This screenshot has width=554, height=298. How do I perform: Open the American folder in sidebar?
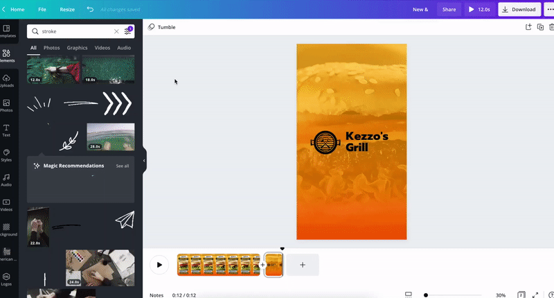click(7, 254)
